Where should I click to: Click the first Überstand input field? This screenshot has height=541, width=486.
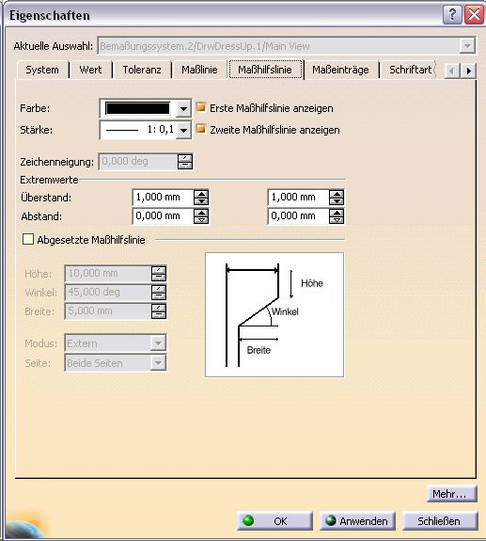point(163,198)
